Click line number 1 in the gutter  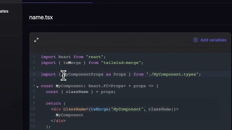pos(34,56)
